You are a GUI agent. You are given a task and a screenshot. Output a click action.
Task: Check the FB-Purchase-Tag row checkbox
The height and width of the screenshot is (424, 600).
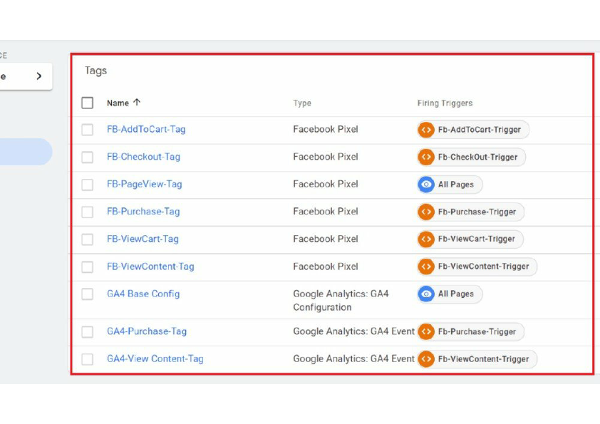click(x=88, y=212)
